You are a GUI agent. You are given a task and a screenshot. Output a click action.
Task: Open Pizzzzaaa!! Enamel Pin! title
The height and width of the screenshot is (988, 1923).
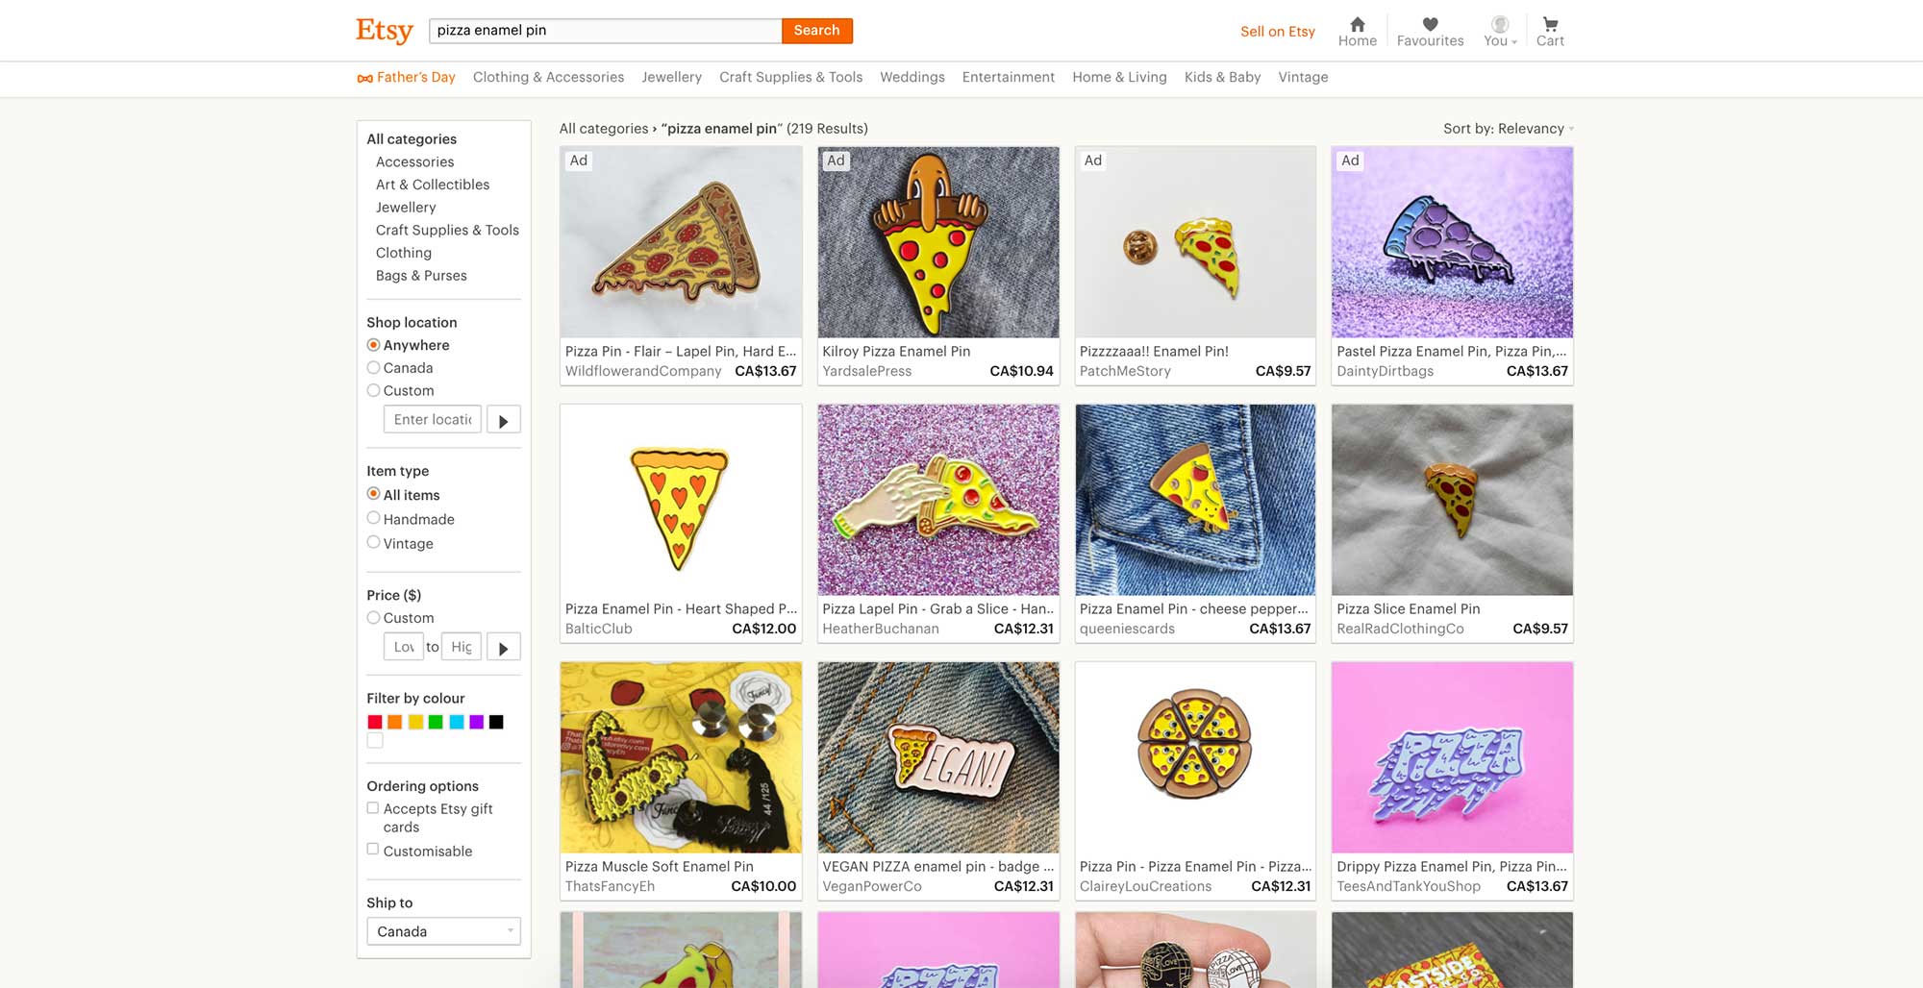click(x=1154, y=352)
